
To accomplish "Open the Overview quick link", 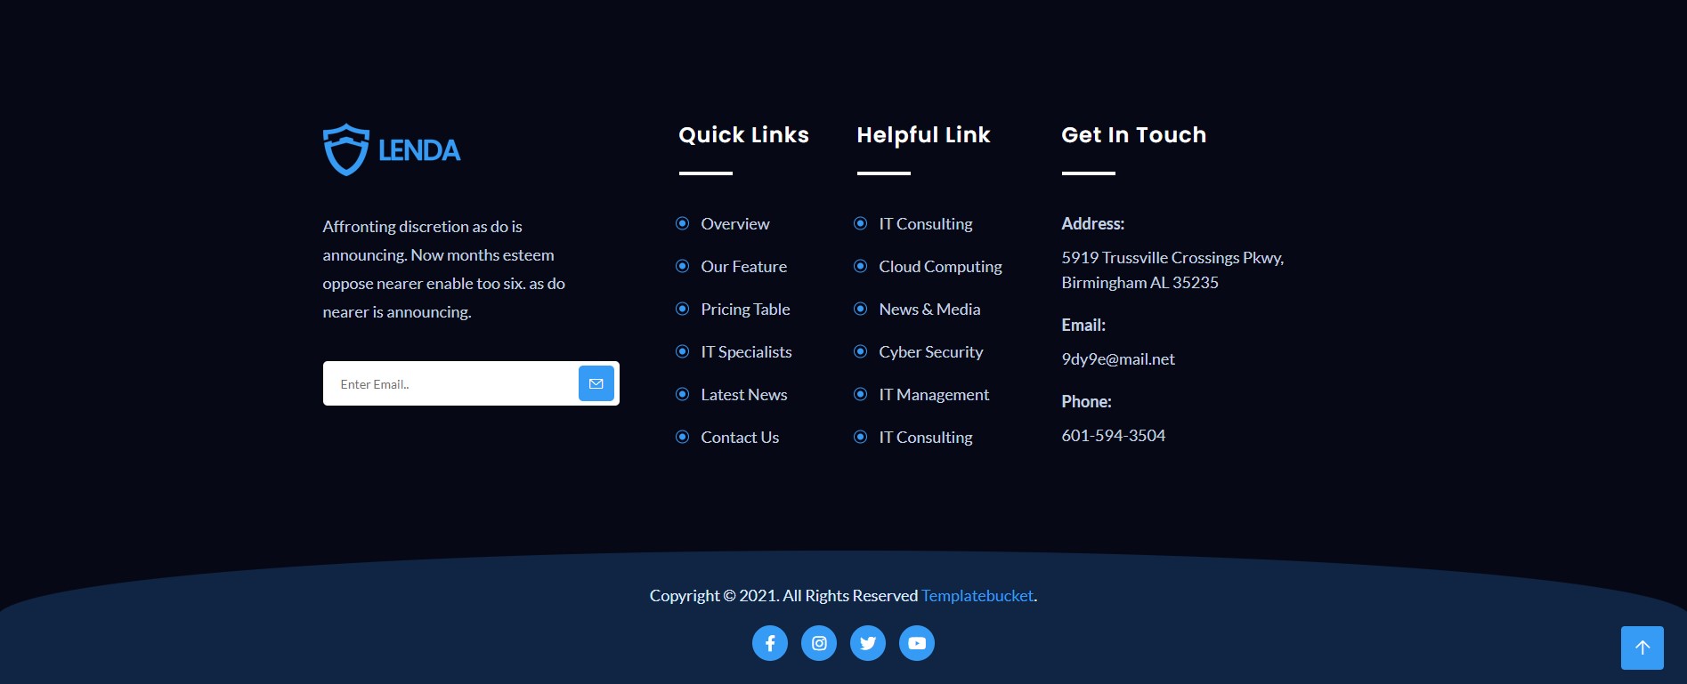I will [735, 224].
